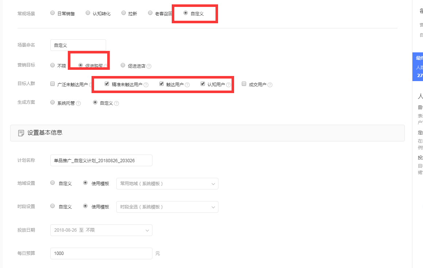The height and width of the screenshot is (268, 423).
Task: Check the 广泛未触达用户 checkbox
Action: pyautogui.click(x=53, y=84)
